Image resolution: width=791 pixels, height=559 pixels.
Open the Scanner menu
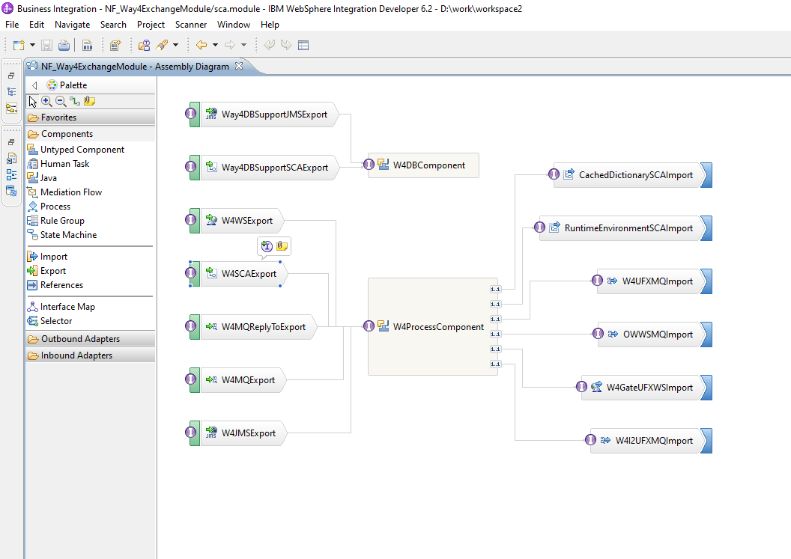point(191,25)
